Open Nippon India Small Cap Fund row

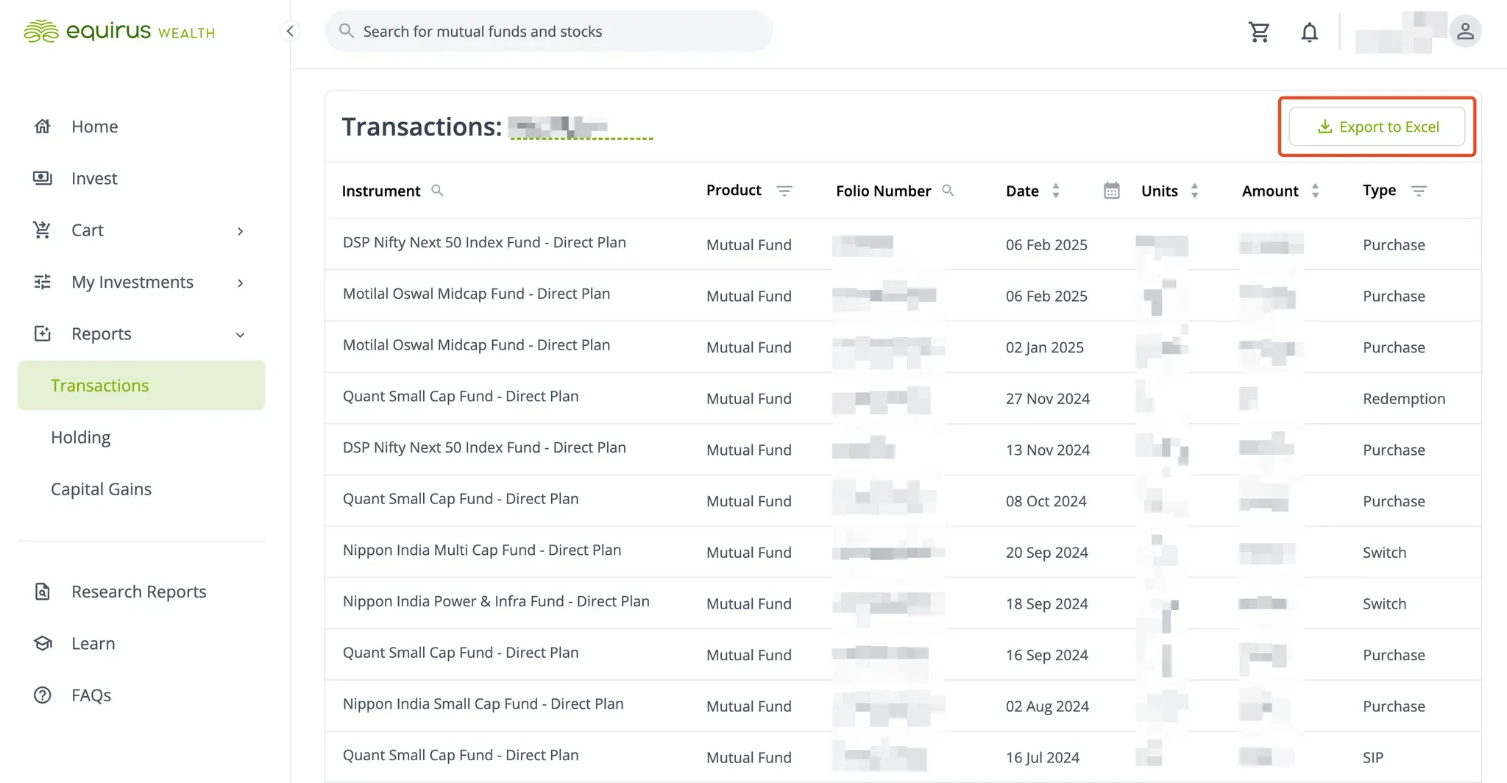point(903,706)
